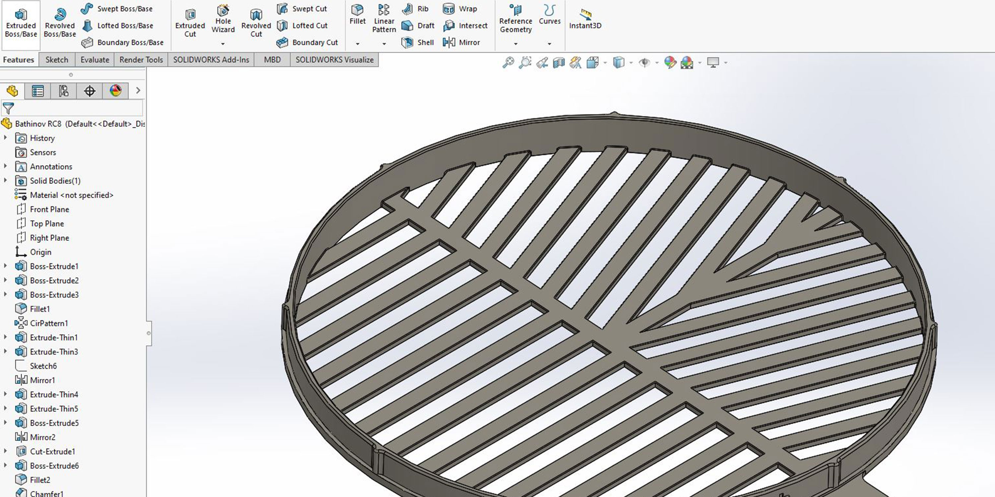This screenshot has height=497, width=995.
Task: Start the Mirror feature tool
Action: pyautogui.click(x=461, y=42)
